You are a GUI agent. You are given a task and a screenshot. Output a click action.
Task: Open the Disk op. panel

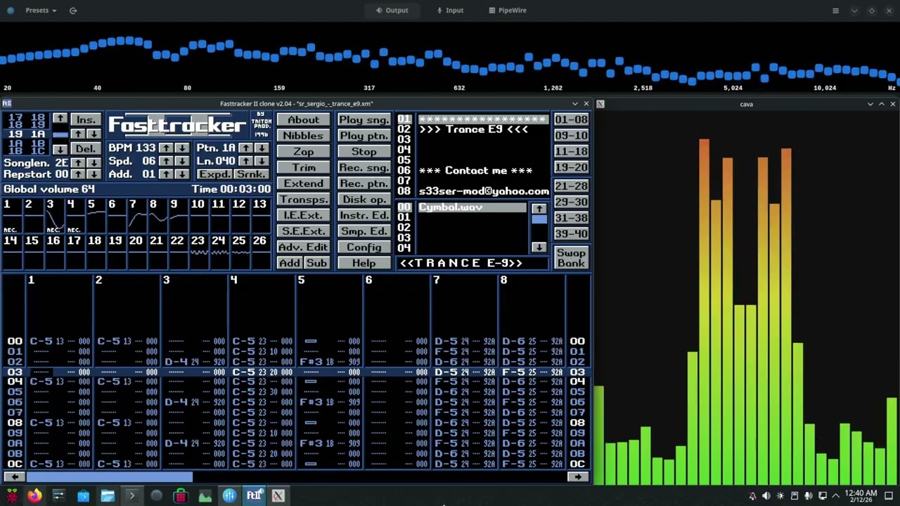pyautogui.click(x=364, y=200)
